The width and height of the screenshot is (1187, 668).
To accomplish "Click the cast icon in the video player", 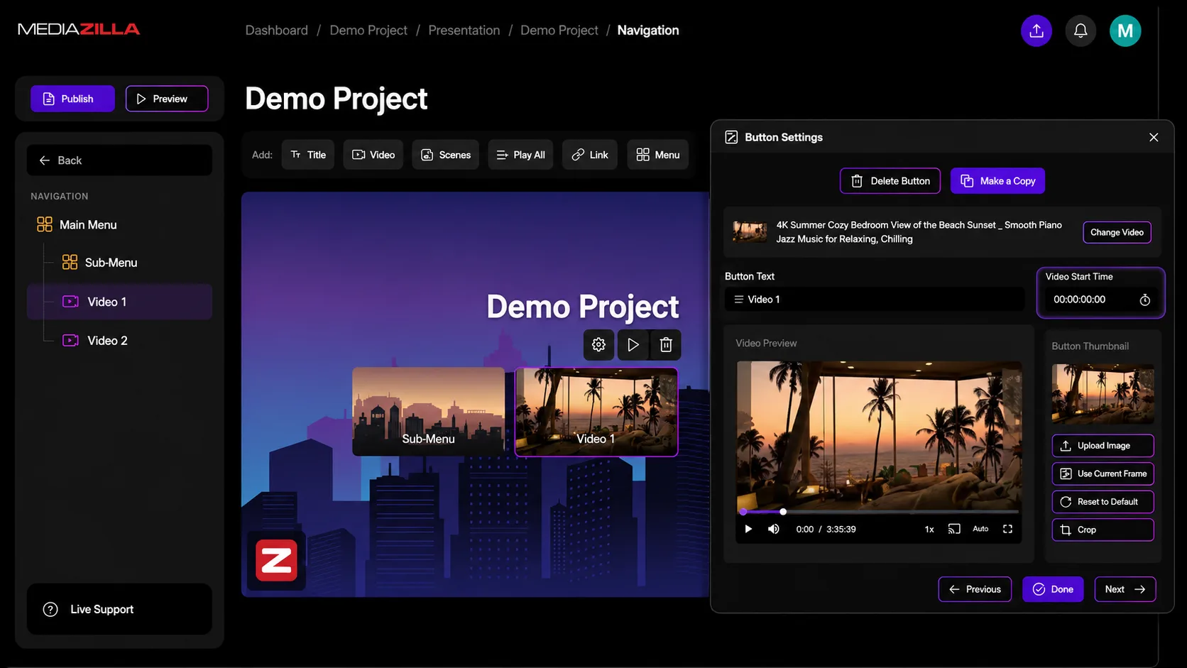I will pyautogui.click(x=954, y=529).
